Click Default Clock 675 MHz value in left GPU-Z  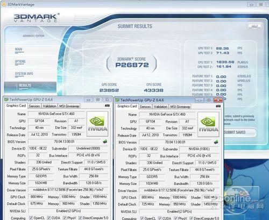[x=37, y=204]
